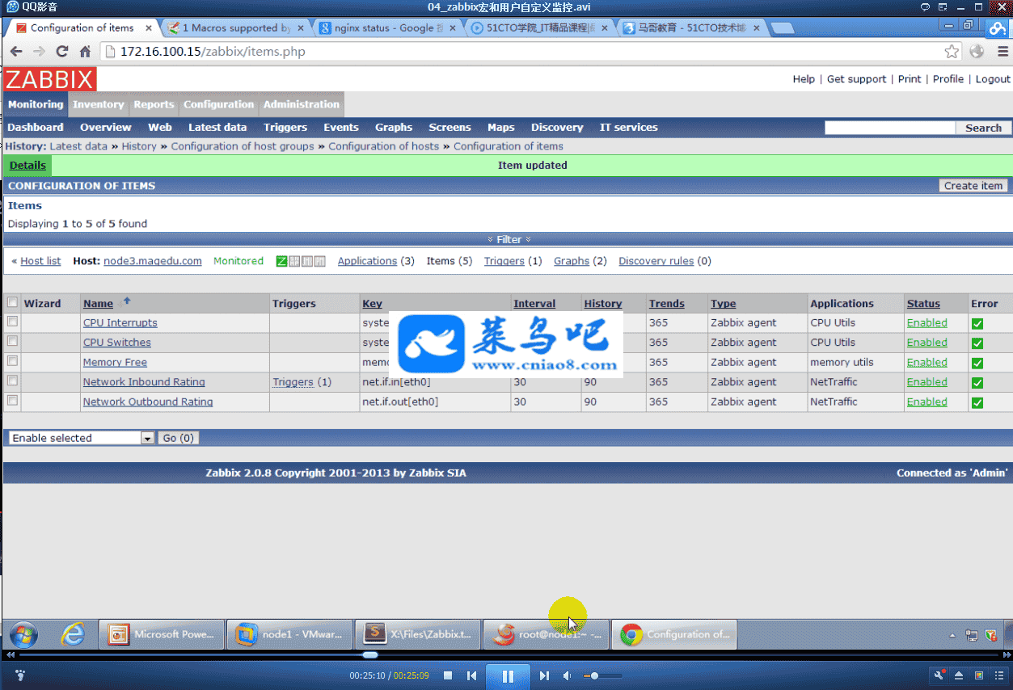Sort items by the History column
The width and height of the screenshot is (1013, 690).
603,304
